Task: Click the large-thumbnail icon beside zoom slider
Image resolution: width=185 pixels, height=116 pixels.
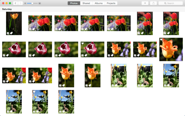Action: (x=40, y=3)
